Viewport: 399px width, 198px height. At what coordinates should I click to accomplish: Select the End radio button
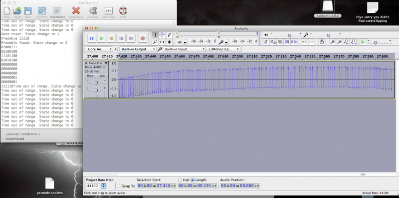click(180, 180)
